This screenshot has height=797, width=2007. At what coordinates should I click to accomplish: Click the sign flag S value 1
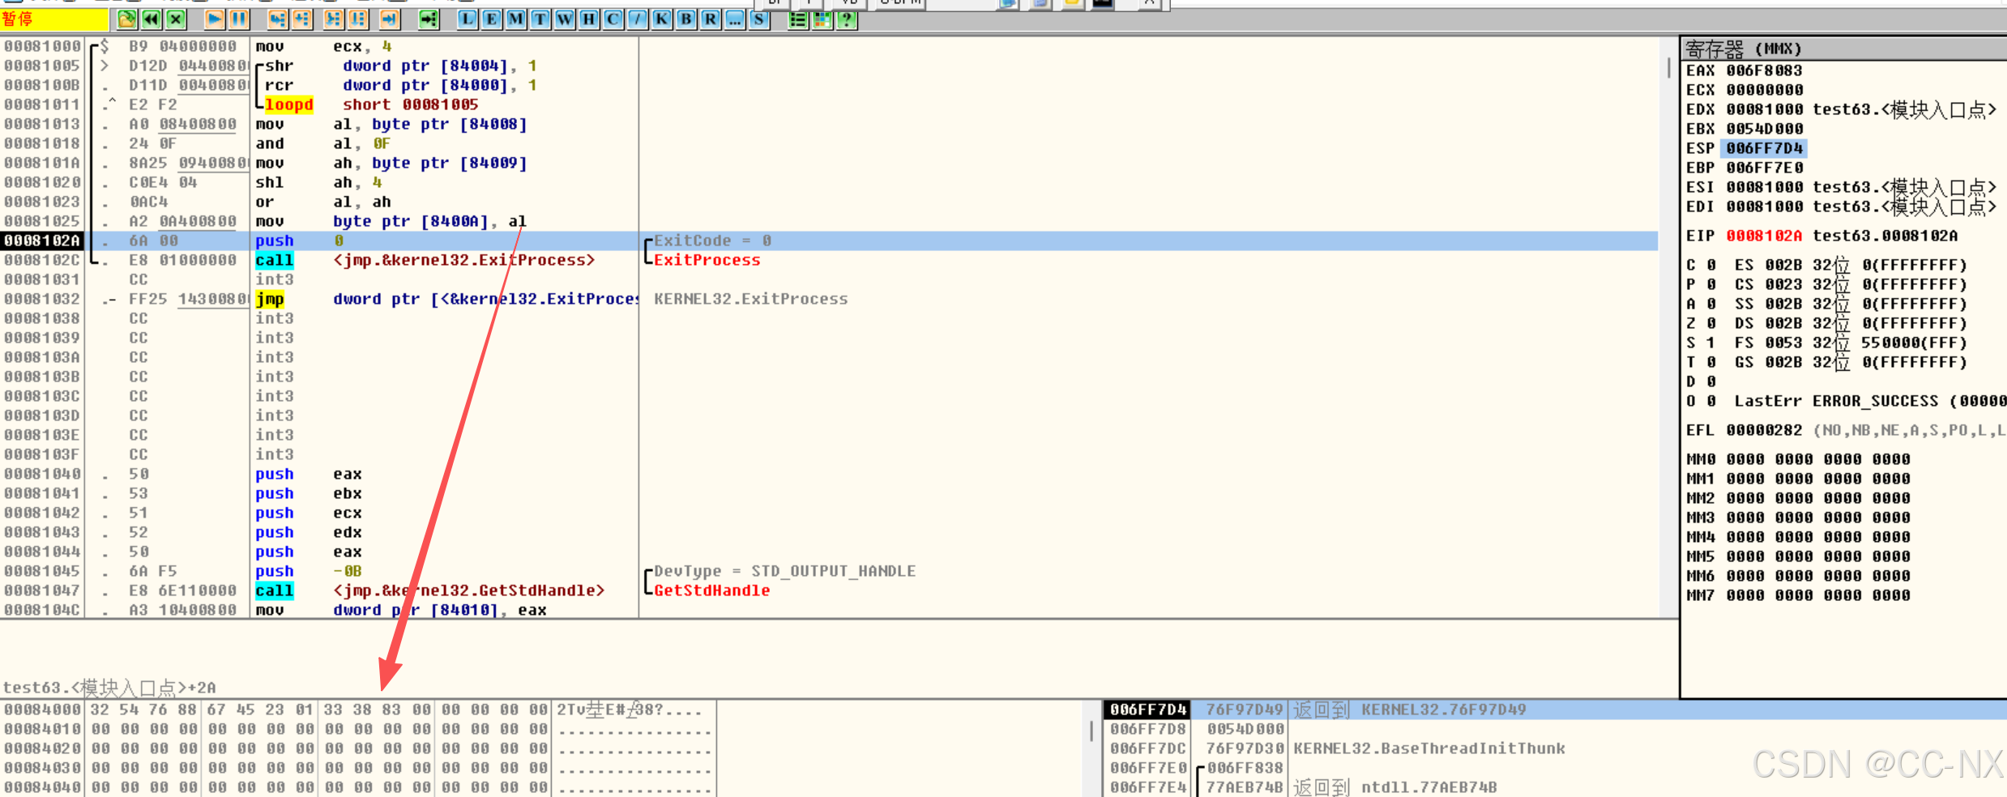pos(1711,343)
